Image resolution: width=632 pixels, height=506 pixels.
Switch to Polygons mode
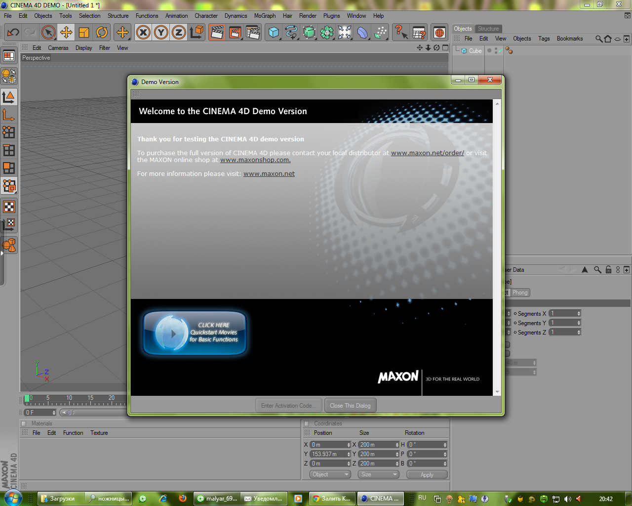[x=9, y=168]
